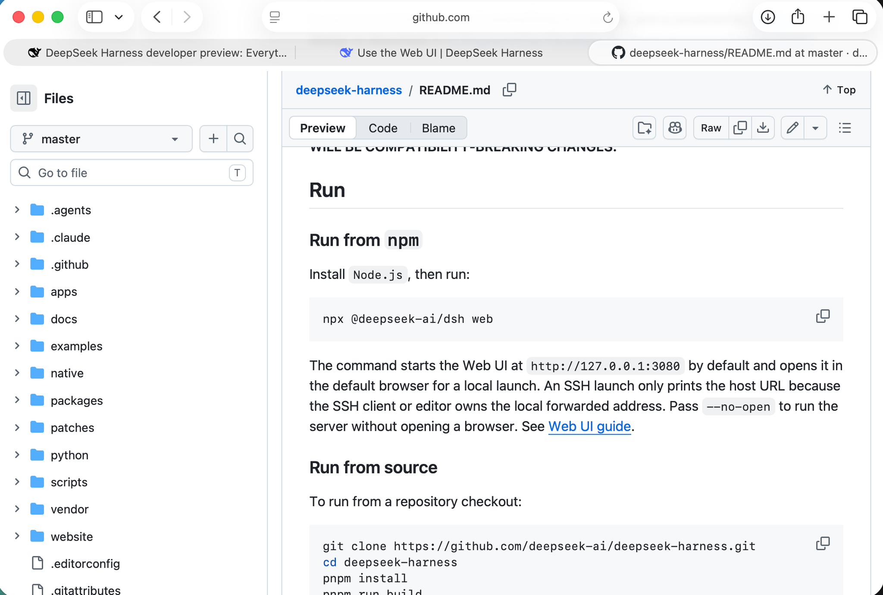Screen dimensions: 883x595
Task: Open the Raw file view
Action: (x=711, y=128)
